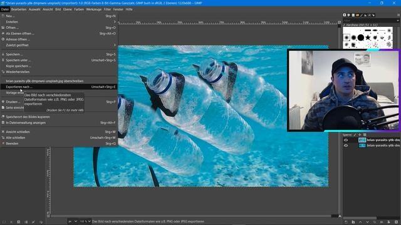Open the Bearbeiten menu

pyautogui.click(x=19, y=9)
